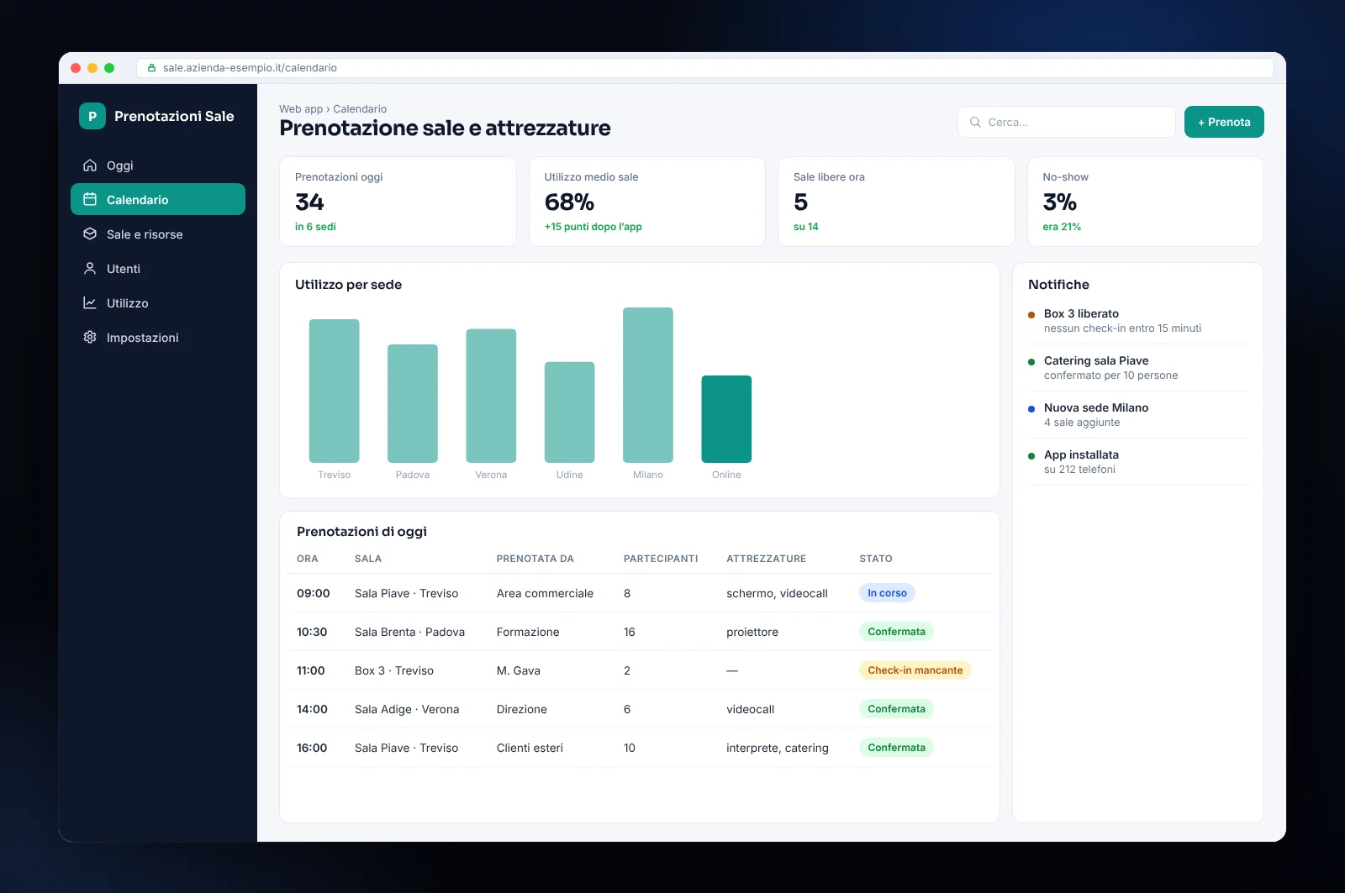The image size is (1345, 893).
Task: Select the M. Gava booking cell
Action: click(x=518, y=670)
